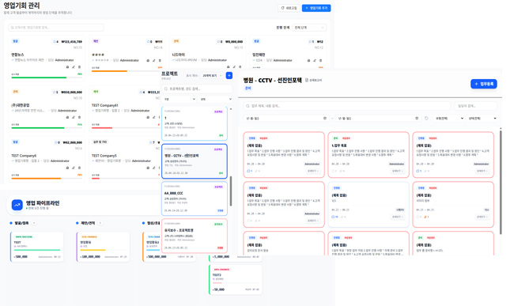
Task: Select the 발굴/접촉 pipeline stage header
Action: point(21,223)
